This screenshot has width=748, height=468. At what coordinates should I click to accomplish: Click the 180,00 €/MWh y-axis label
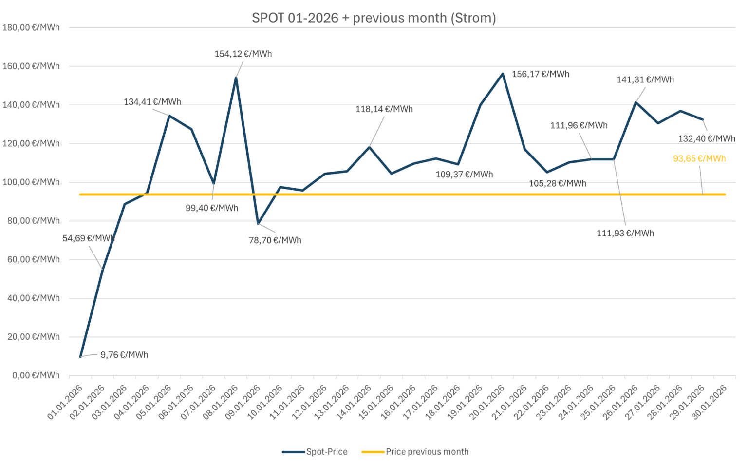pyautogui.click(x=31, y=27)
